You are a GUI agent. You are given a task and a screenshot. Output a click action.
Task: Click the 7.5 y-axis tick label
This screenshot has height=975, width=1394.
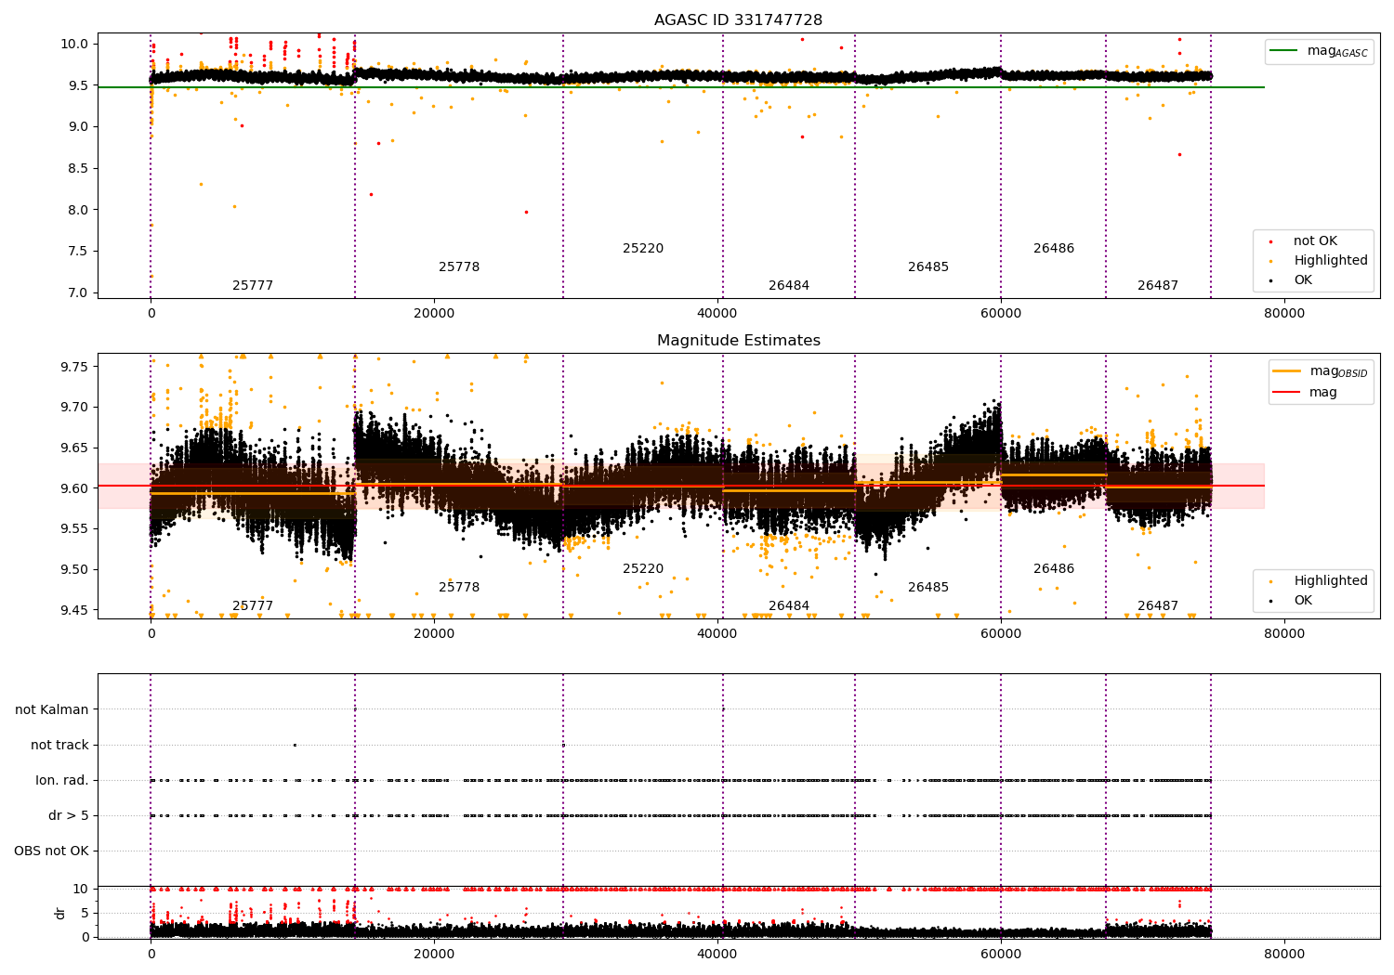point(77,252)
